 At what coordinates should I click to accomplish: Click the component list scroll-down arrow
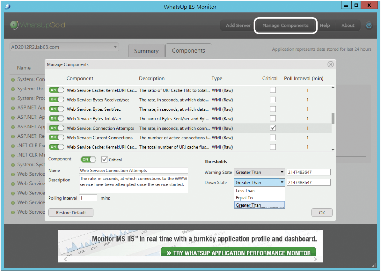(333, 150)
